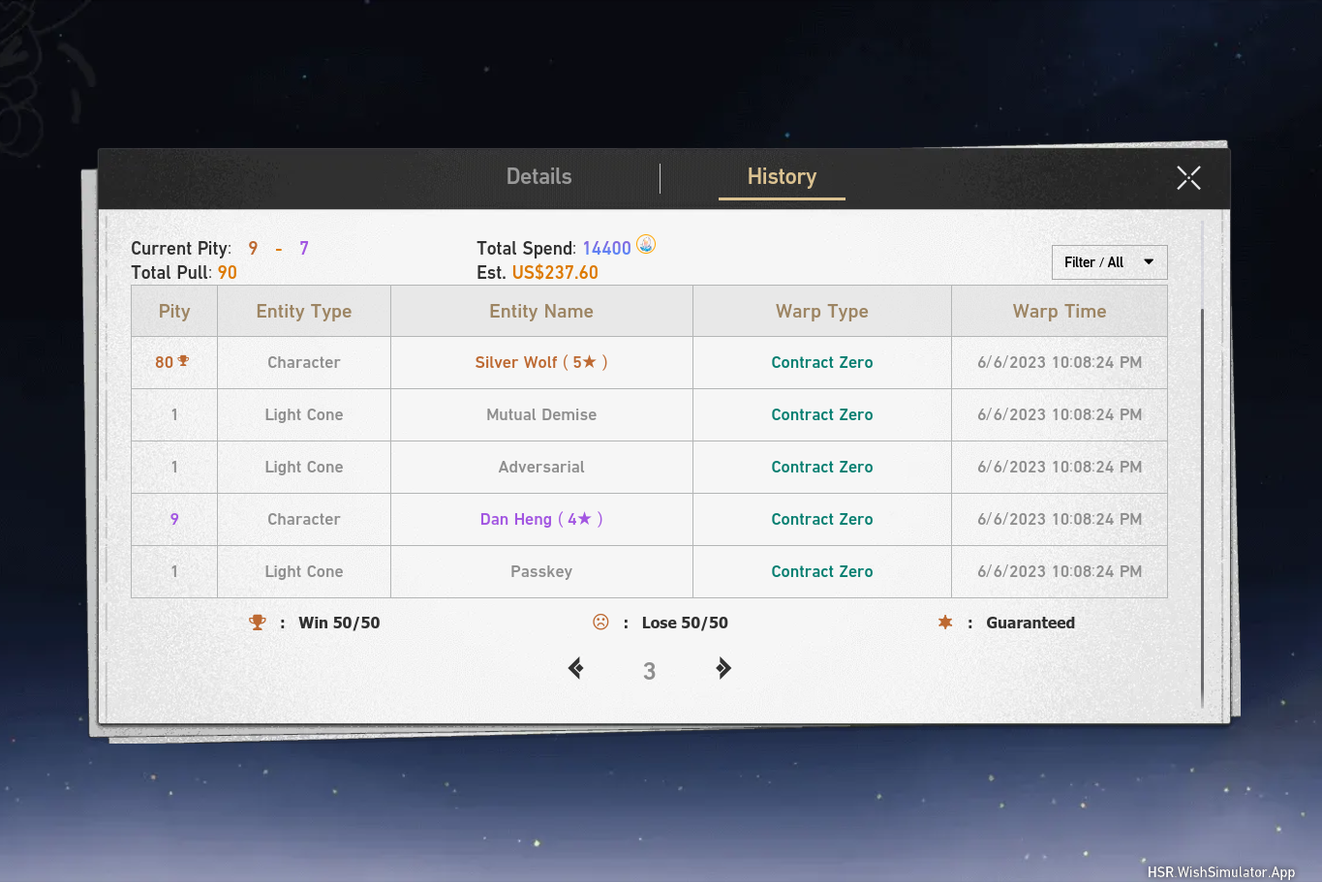Click the Entity Name column header
Image resolution: width=1322 pixels, height=882 pixels.
pyautogui.click(x=540, y=311)
